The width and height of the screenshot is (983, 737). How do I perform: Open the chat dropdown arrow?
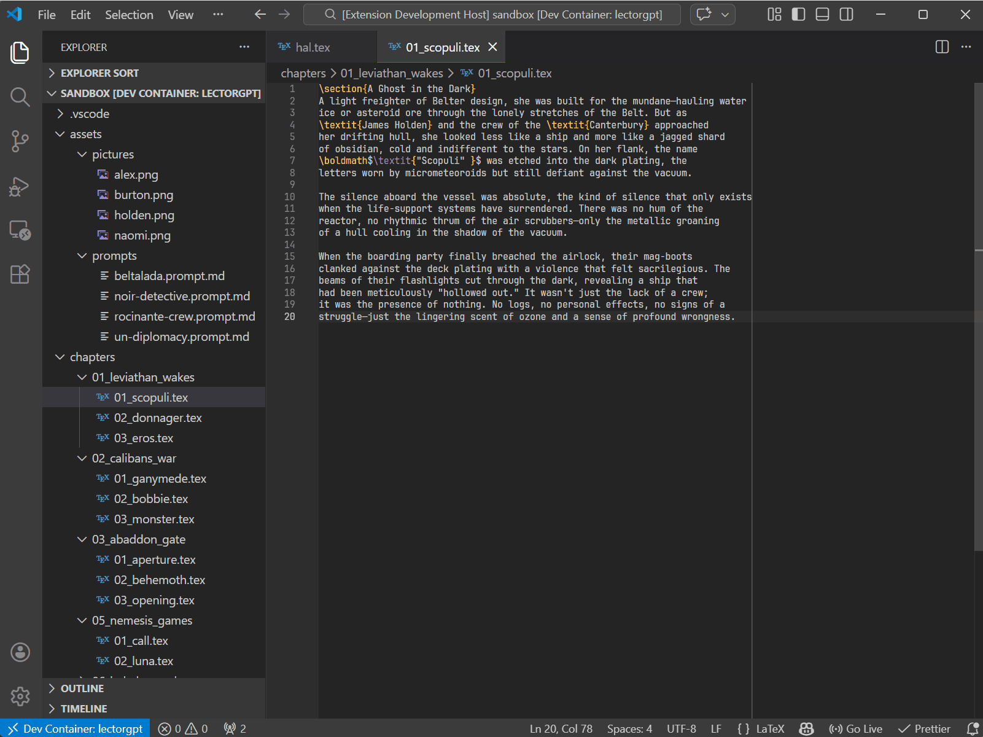coord(725,14)
